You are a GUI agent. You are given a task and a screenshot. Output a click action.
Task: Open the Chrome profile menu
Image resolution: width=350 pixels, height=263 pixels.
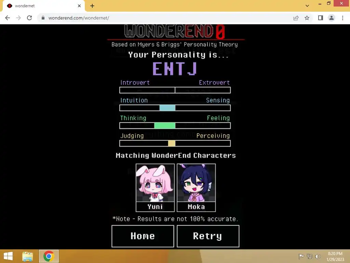332,18
